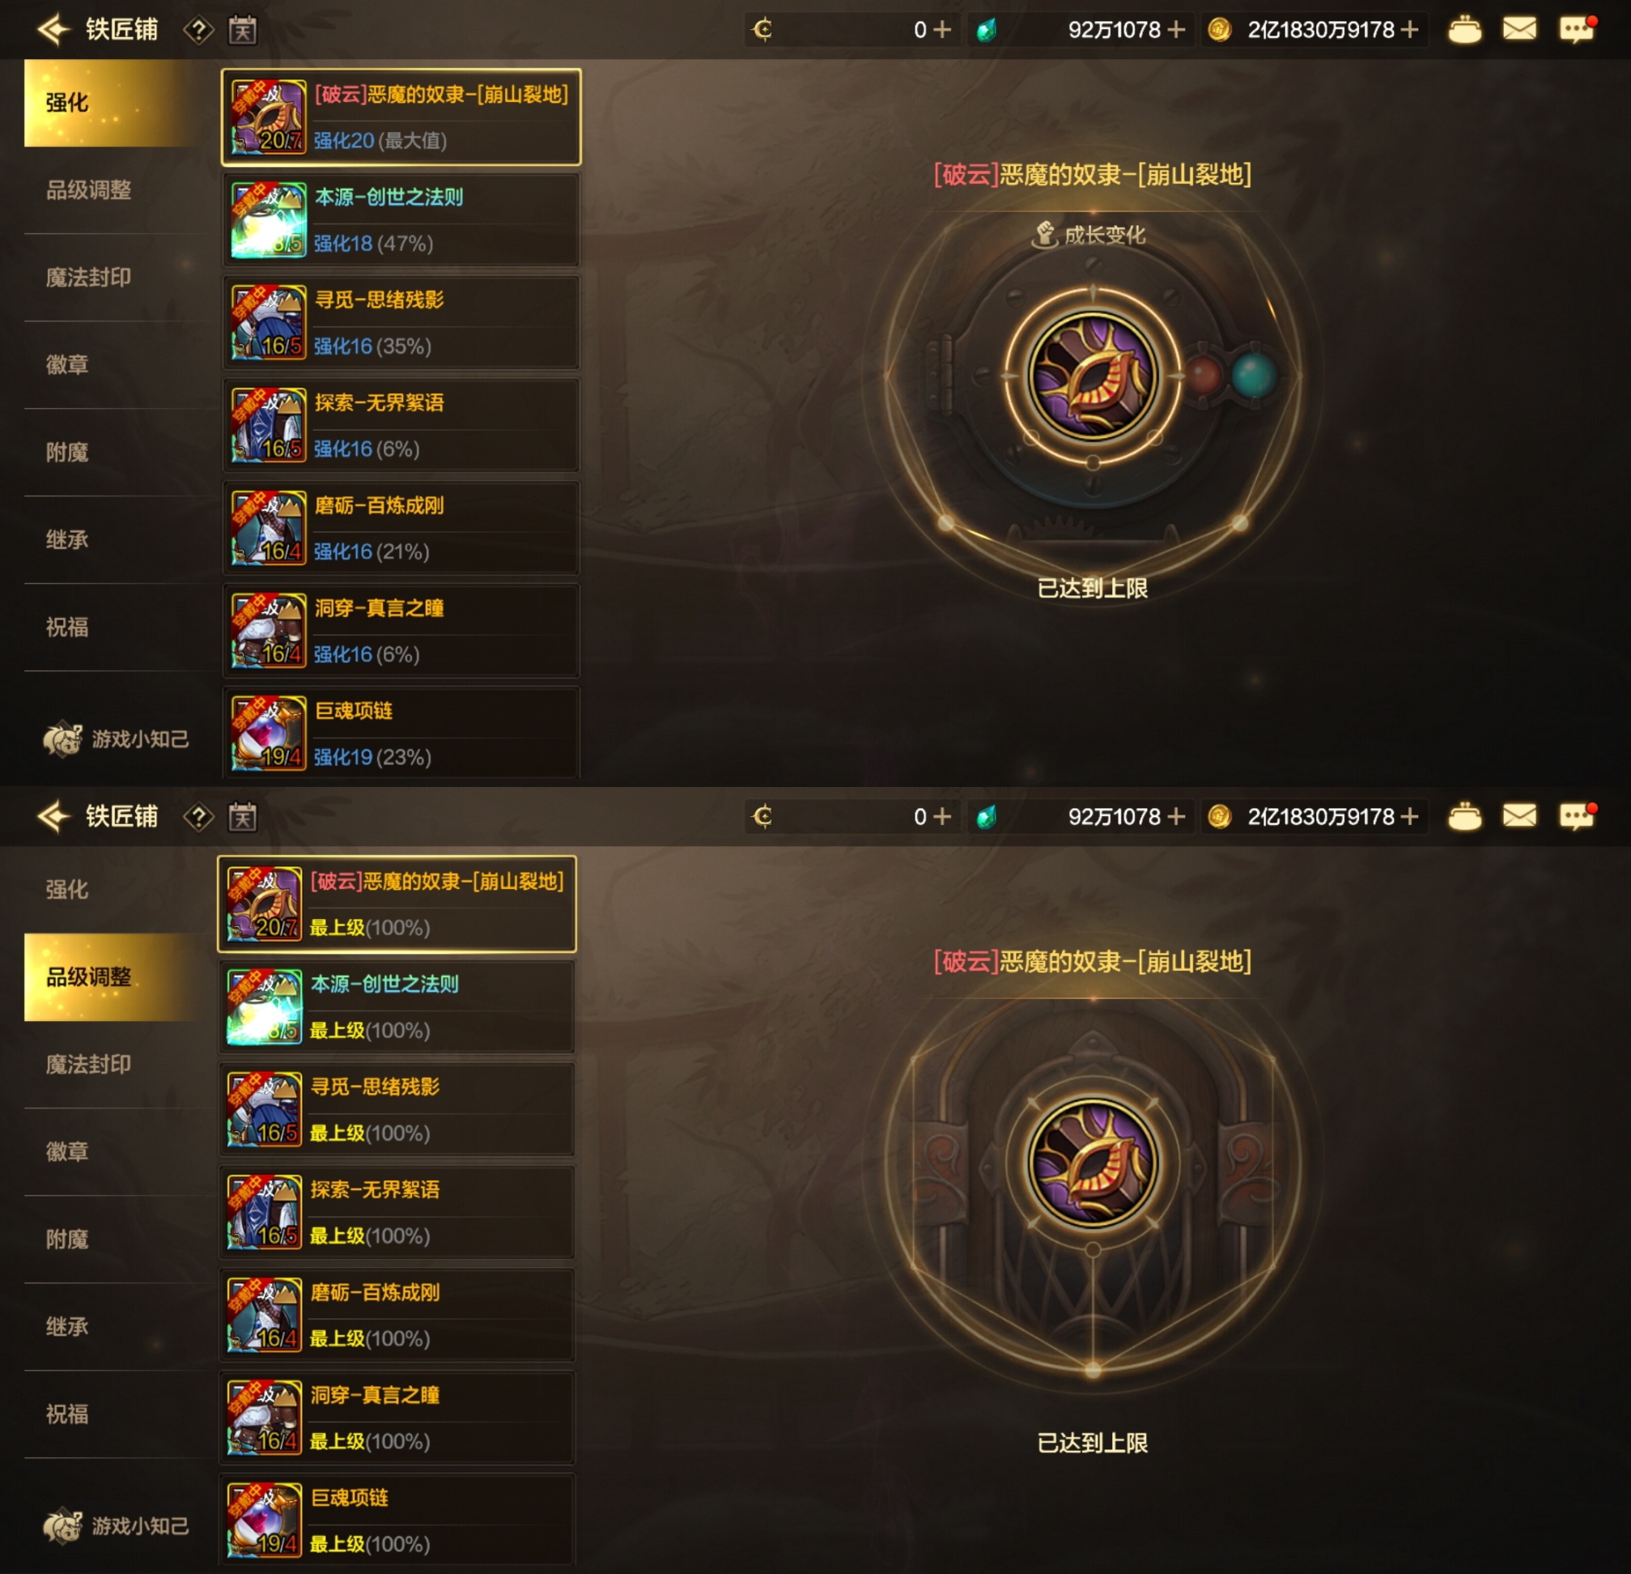Click 磨砺-百炼成刚 icon in 强化16 (21%) row
This screenshot has width=1631, height=1574.
[x=268, y=529]
